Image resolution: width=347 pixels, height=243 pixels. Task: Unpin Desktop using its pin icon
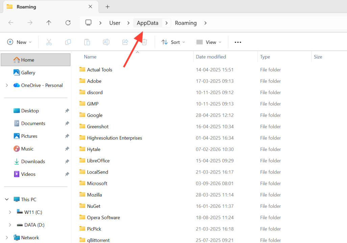67,111
